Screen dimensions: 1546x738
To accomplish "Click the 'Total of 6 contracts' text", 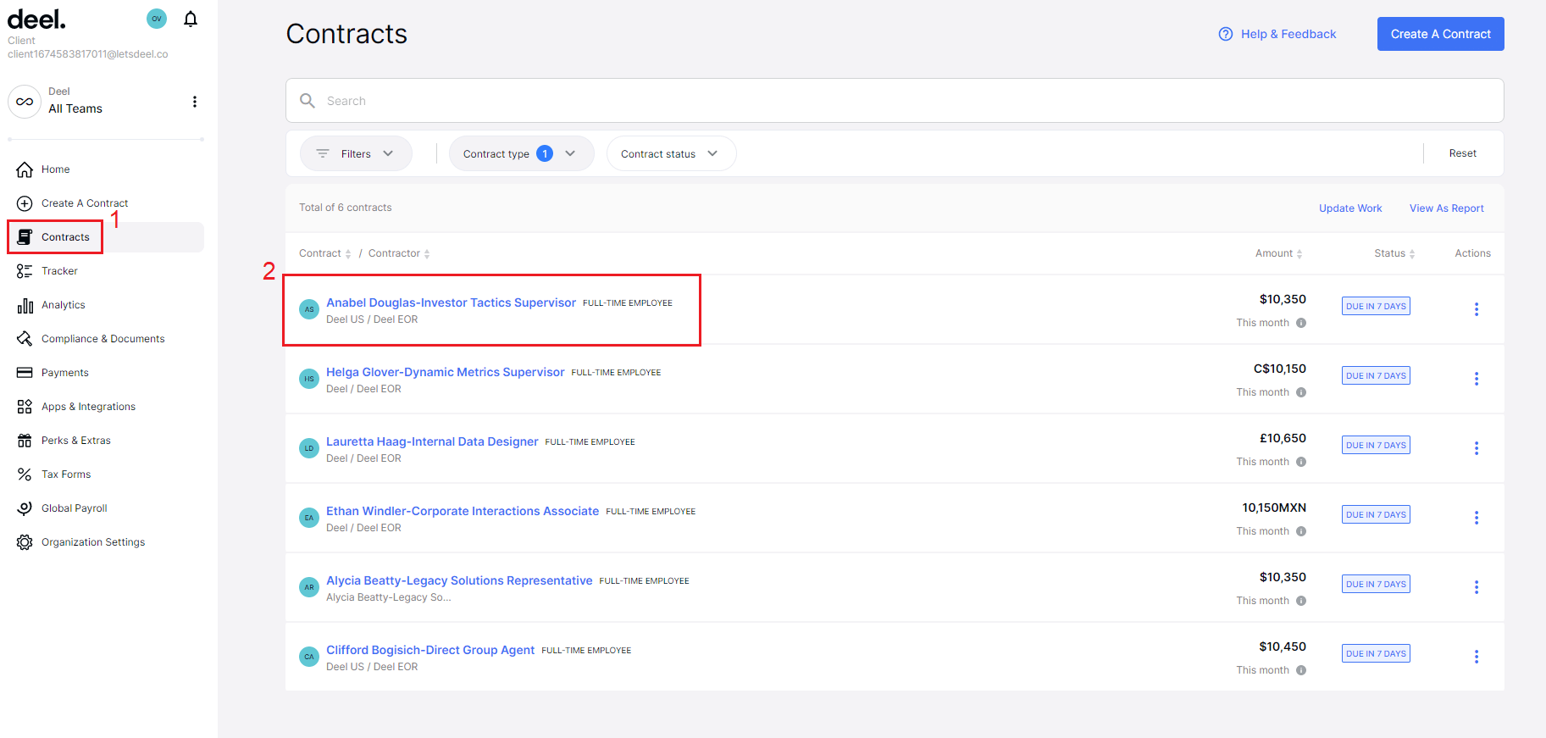I will click(346, 208).
